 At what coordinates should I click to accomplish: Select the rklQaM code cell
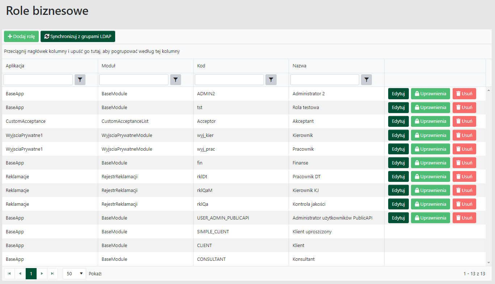(241, 190)
